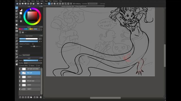Select the 'fill and color' layer
This screenshot has width=181, height=101.
[x=29, y=81]
